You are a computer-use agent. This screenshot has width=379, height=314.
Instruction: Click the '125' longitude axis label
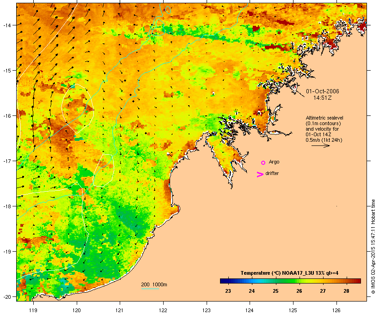(x=293, y=310)
